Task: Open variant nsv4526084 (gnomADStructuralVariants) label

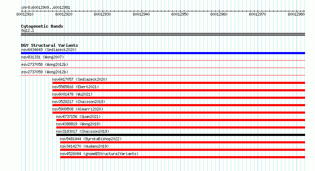Action: click(99, 154)
